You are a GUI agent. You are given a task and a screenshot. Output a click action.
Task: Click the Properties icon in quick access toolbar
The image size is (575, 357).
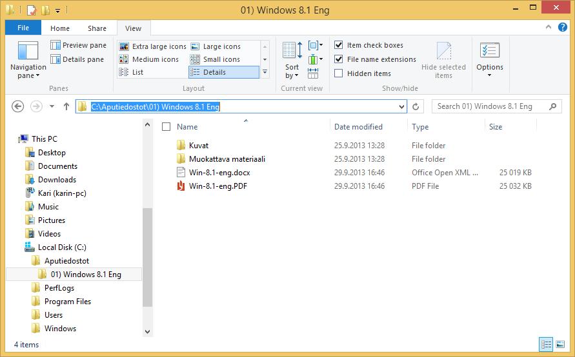[32, 10]
